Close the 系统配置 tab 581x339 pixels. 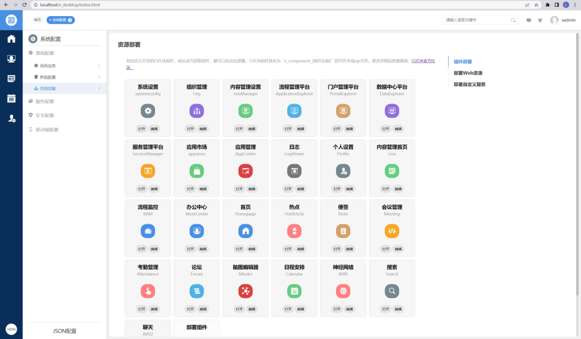tap(70, 20)
